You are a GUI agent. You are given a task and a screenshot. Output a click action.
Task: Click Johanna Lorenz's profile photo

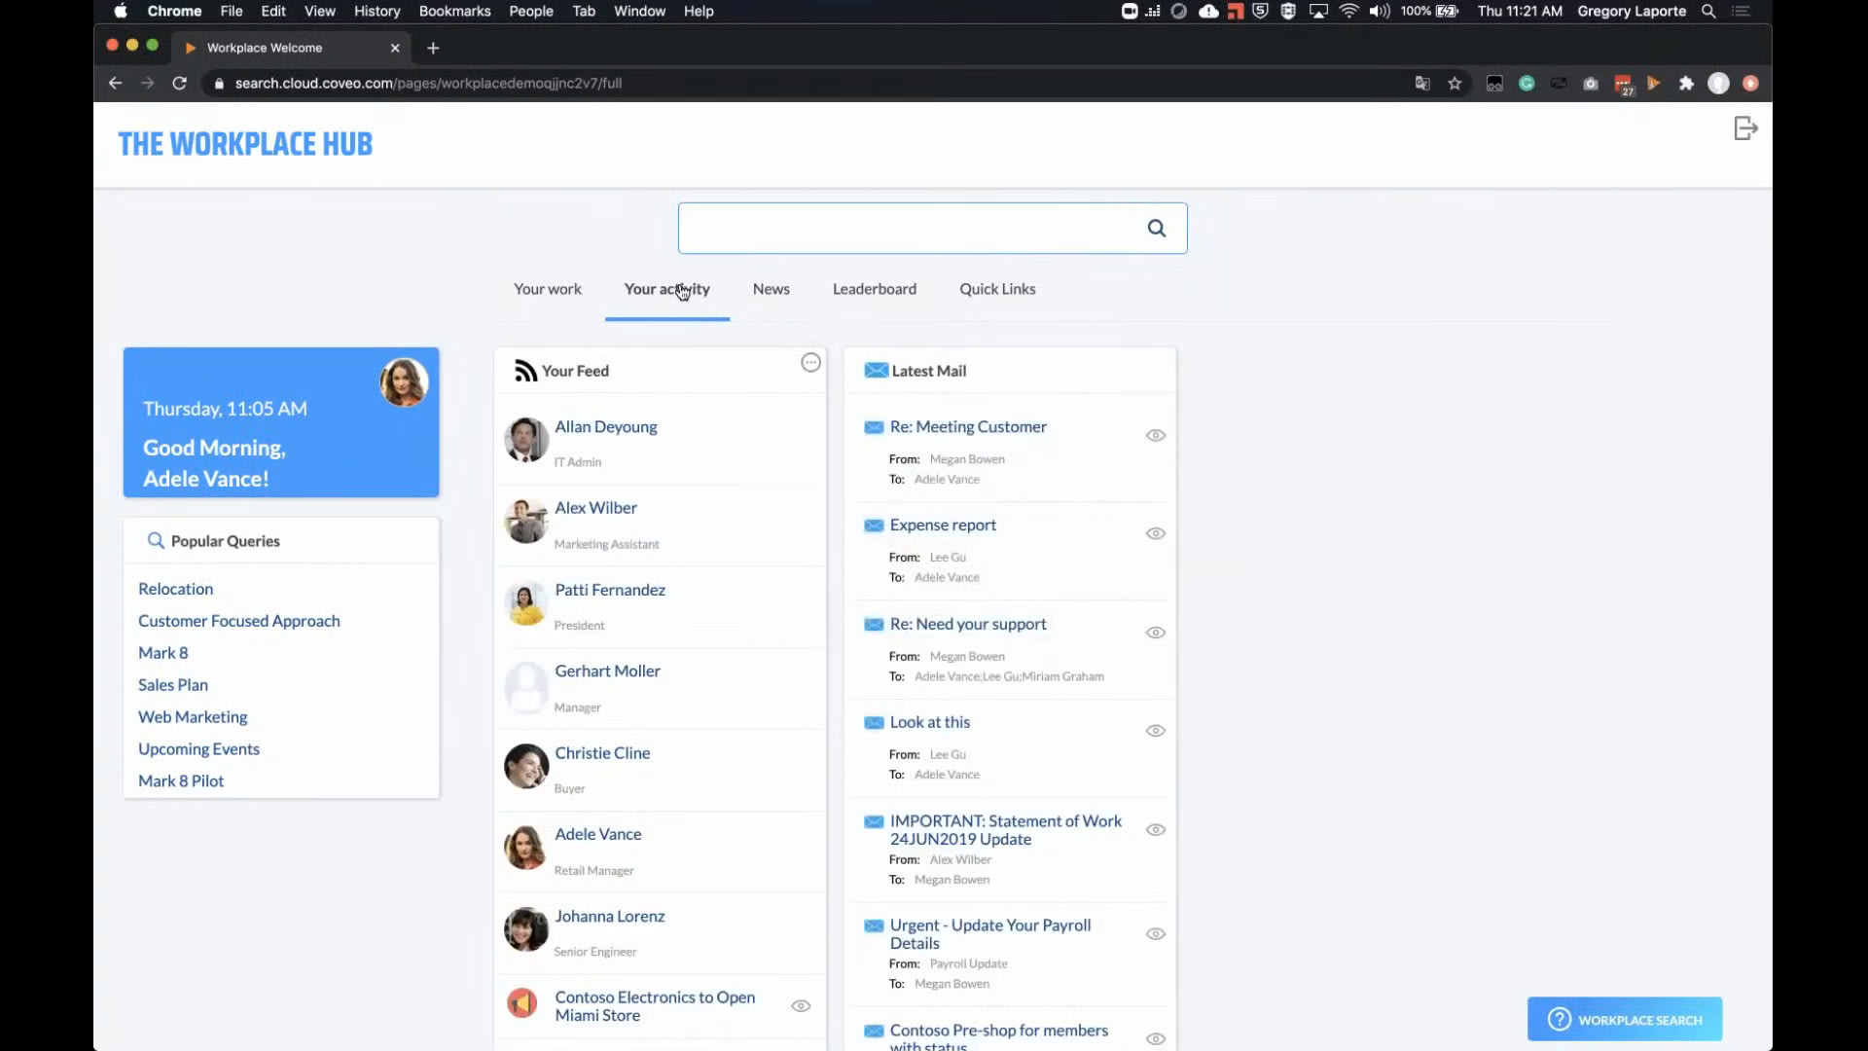point(526,929)
